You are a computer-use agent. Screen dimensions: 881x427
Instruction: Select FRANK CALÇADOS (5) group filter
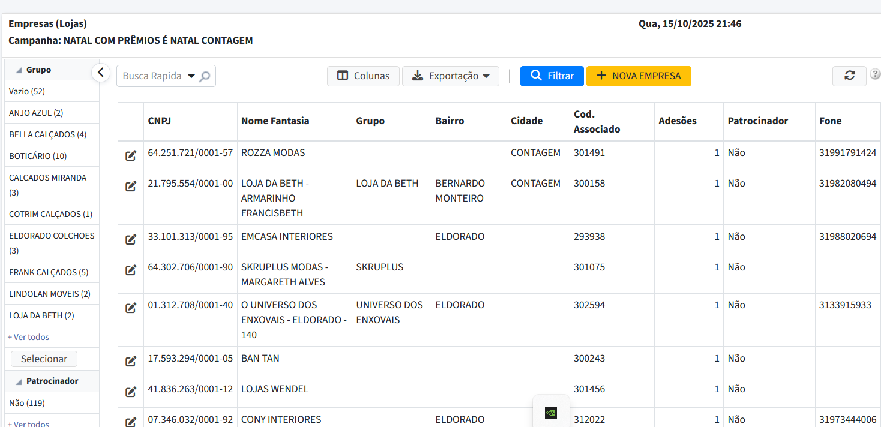click(x=49, y=272)
